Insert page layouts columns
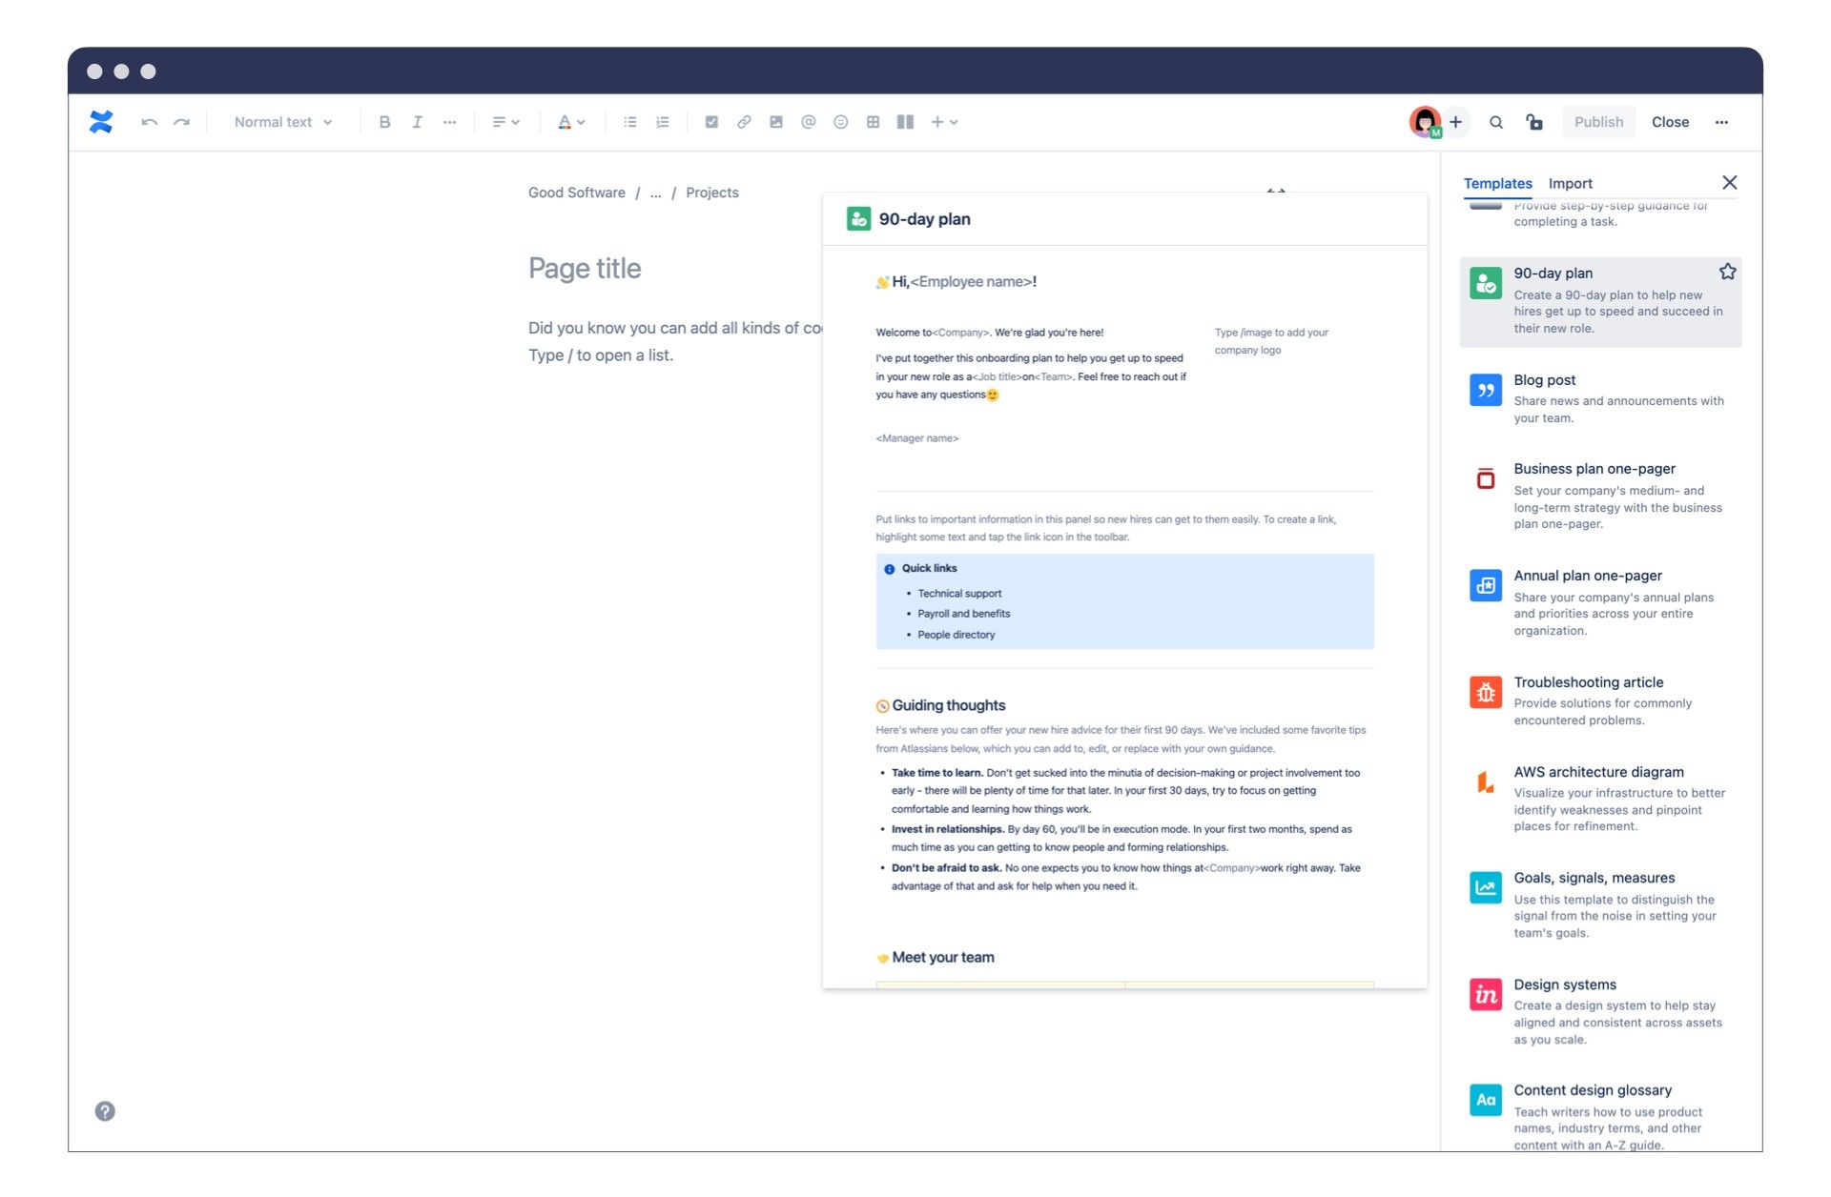1831x1197 pixels. point(905,122)
